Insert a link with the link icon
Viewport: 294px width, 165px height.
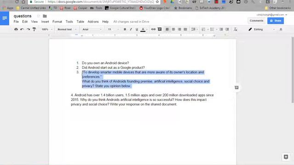click(153, 29)
